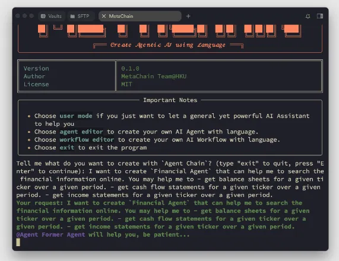This screenshot has width=339, height=261.
Task: Click 'MetaChain Team@HKU' author value
Action: [x=154, y=77]
